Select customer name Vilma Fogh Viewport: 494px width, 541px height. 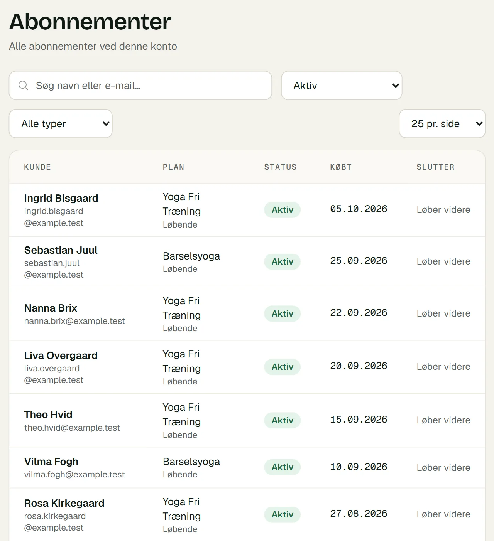[x=51, y=462]
